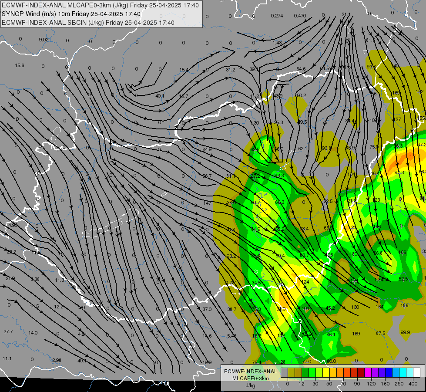Viewport: 426px width, 392px height.
Task: Select the map value 26.2
Action: 12,252
